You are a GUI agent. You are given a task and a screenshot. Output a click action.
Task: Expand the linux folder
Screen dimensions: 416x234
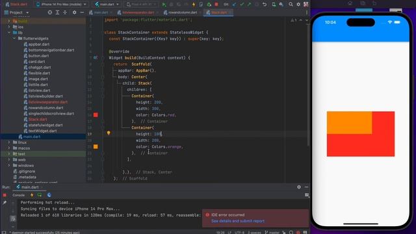8,142
